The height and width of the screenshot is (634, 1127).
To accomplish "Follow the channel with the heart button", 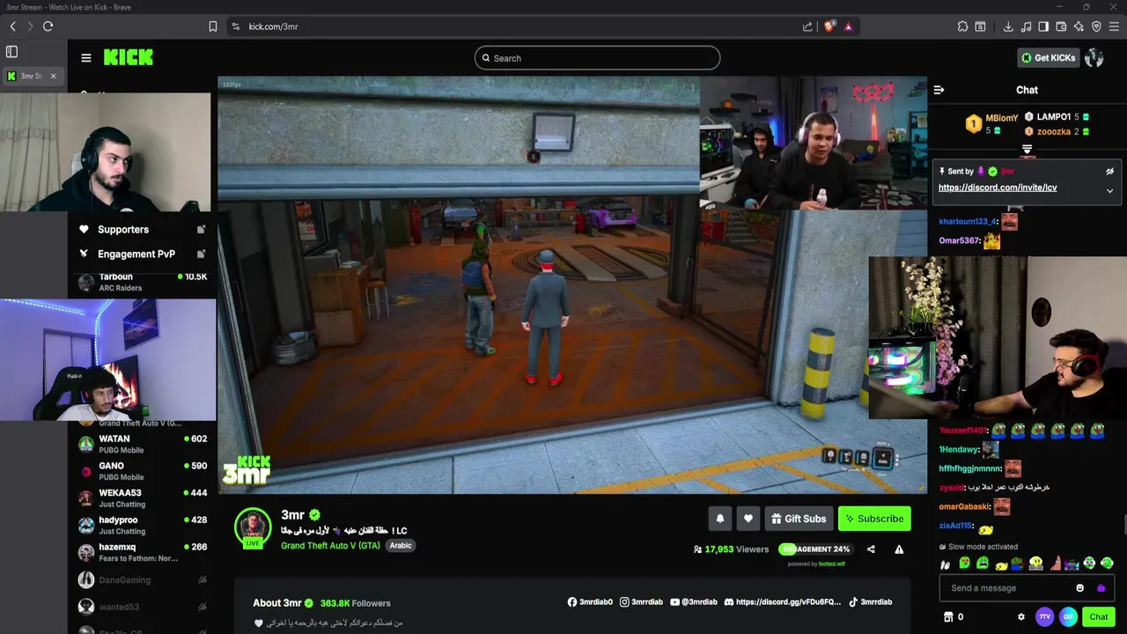I will pyautogui.click(x=748, y=519).
